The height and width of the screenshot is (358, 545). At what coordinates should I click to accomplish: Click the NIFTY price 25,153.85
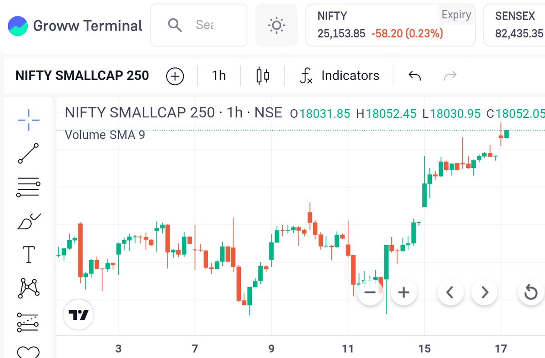click(x=341, y=33)
